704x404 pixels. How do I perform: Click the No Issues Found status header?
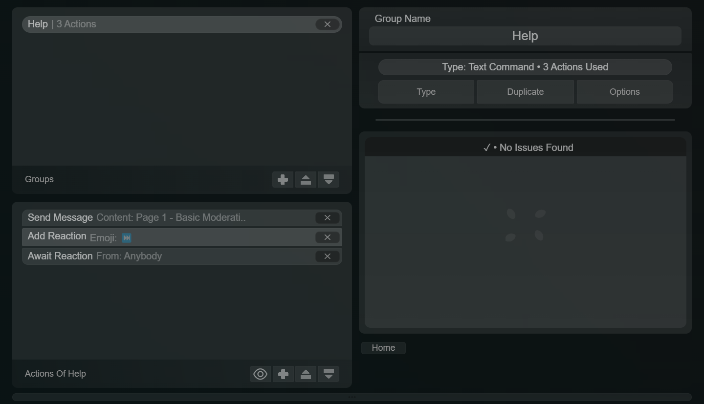(529, 147)
